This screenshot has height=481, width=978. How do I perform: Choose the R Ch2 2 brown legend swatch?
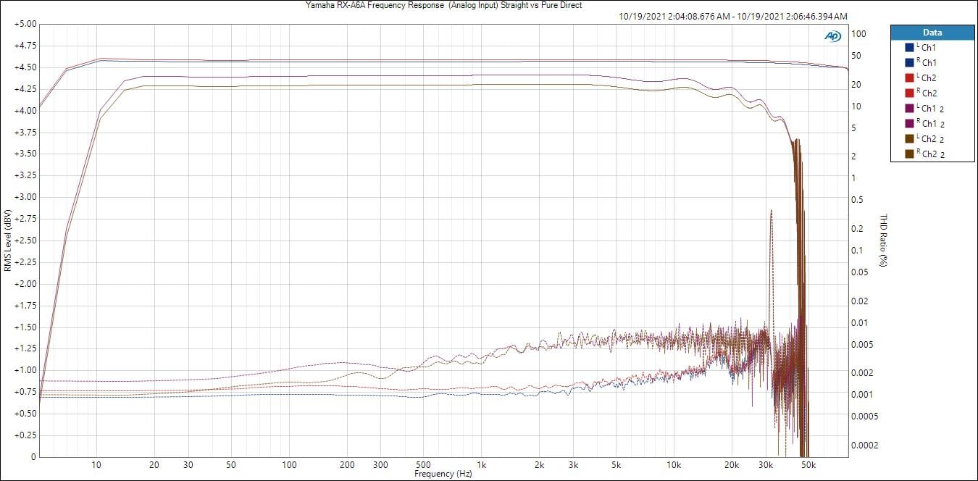click(x=909, y=154)
